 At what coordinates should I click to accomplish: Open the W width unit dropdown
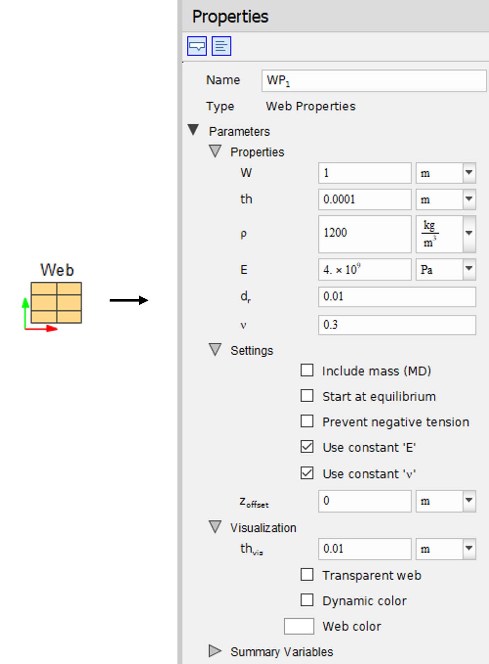click(469, 173)
